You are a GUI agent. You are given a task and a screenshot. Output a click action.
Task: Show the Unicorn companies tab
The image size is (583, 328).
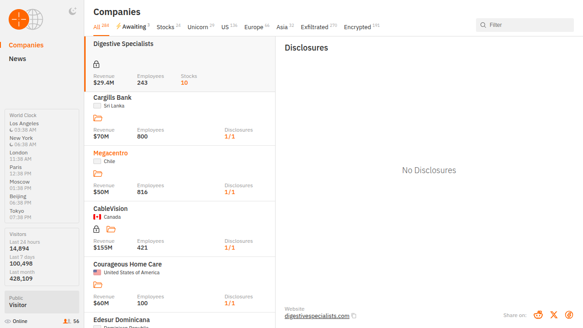(201, 27)
